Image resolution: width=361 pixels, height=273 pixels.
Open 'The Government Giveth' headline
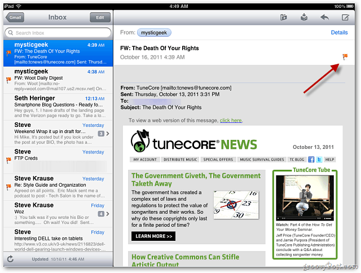pyautogui.click(x=196, y=179)
